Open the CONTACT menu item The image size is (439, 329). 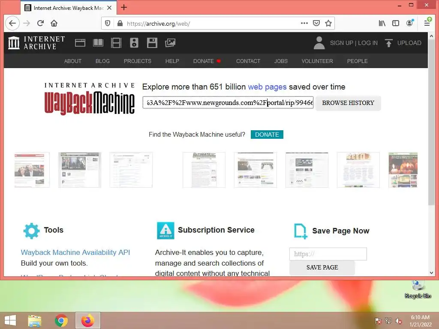coord(248,61)
